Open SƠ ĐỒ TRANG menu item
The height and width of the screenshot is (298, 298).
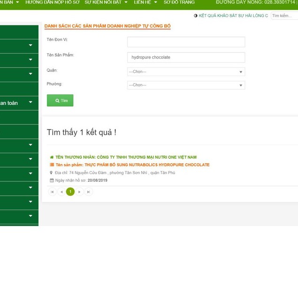point(179,2)
